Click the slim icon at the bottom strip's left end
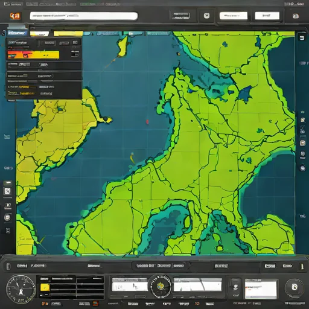309x309 pixels. [x=8, y=267]
